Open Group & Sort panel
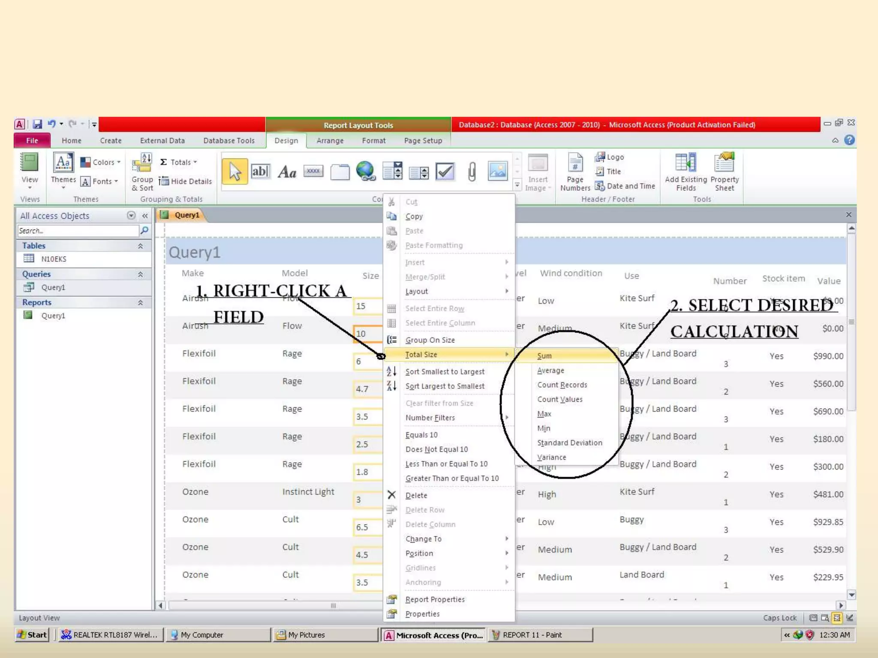The height and width of the screenshot is (658, 878). pyautogui.click(x=142, y=172)
